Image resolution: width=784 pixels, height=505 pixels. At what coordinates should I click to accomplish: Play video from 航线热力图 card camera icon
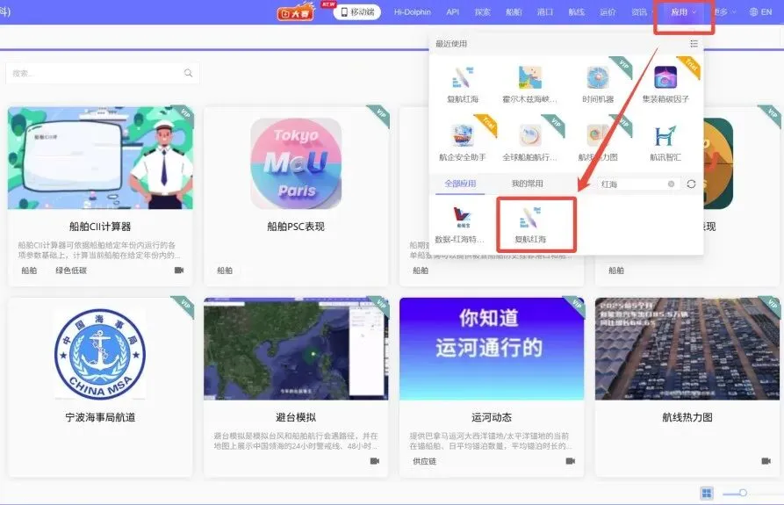[766, 460]
